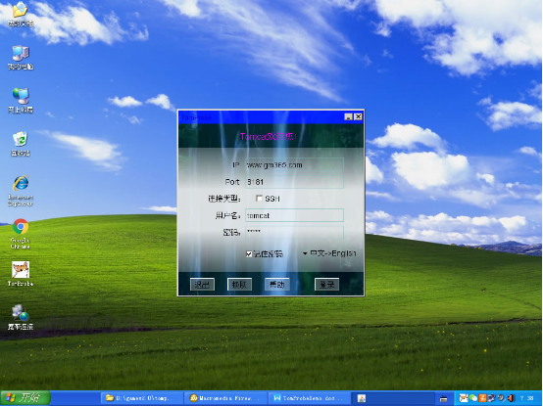Viewport: 543px width, 406px height.
Task: Switch to the D:\ folder taskbar item
Action: click(x=142, y=398)
